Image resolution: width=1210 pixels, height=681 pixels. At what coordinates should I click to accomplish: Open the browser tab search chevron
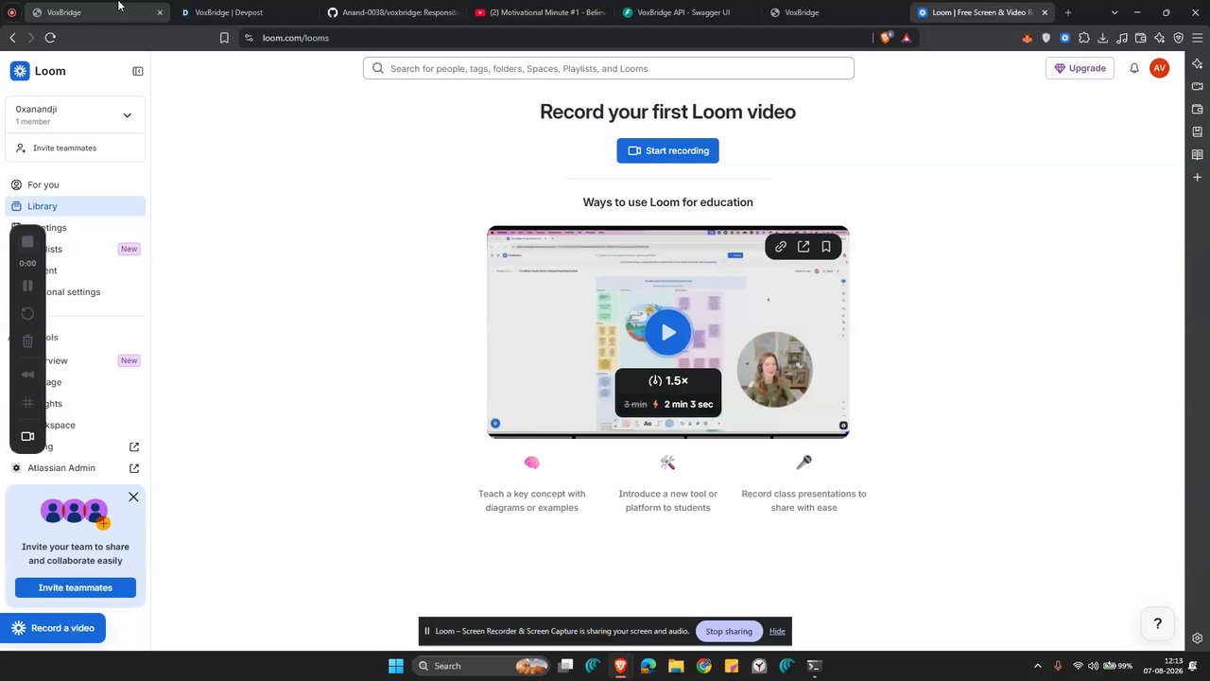pos(1115,12)
